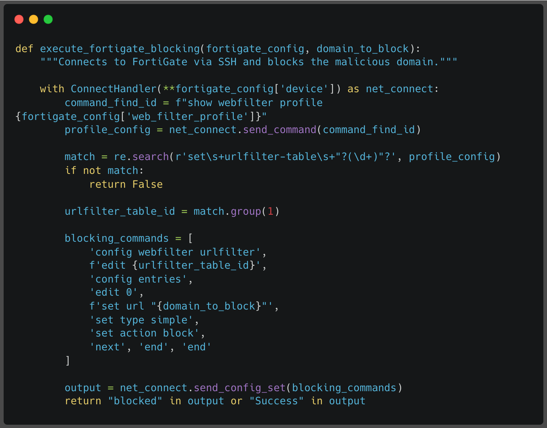Click the 'next' string in the list
The width and height of the screenshot is (547, 428).
pyautogui.click(x=108, y=347)
